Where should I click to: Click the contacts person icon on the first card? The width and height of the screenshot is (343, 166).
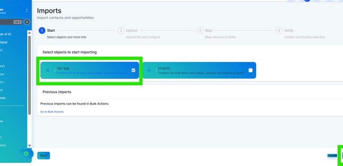[48, 71]
